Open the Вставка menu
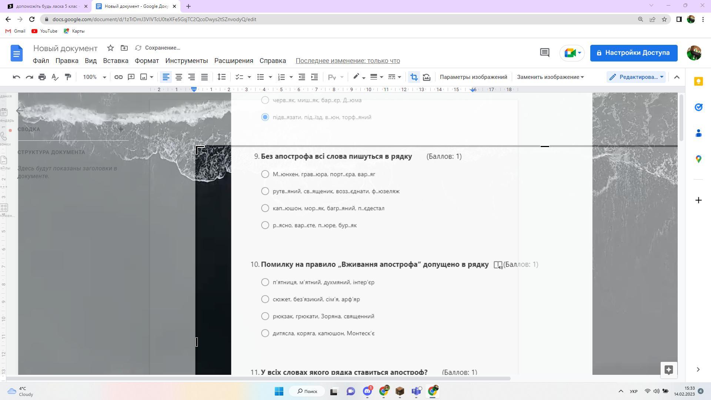711x400 pixels. 116,61
